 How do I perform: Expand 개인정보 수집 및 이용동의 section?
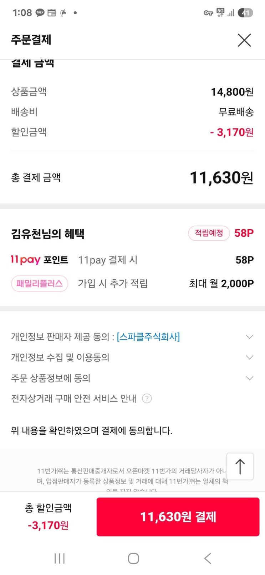click(250, 357)
